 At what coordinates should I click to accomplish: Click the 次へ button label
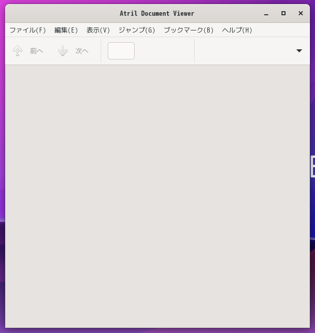tap(82, 51)
